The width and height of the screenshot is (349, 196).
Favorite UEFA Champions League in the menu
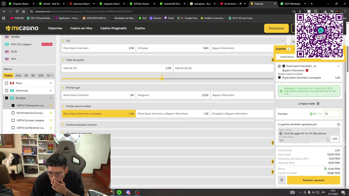[51, 105]
